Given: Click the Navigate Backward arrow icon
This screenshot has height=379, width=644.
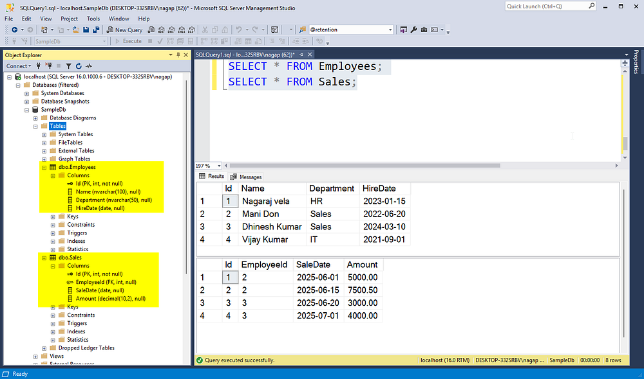Looking at the screenshot, I should point(15,30).
